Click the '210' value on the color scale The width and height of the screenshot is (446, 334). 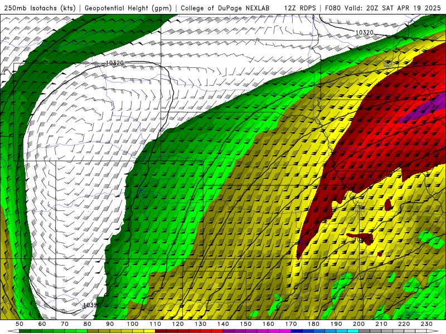click(x=381, y=324)
